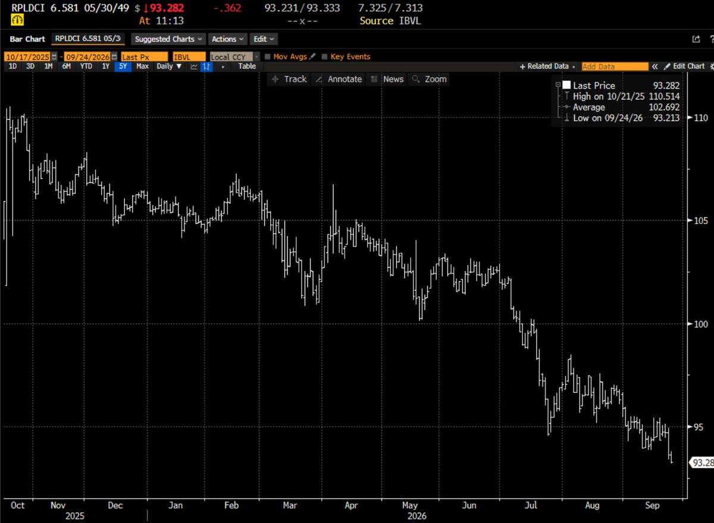Switch to line chart style icon
This screenshot has width=714, height=523.
tap(194, 67)
